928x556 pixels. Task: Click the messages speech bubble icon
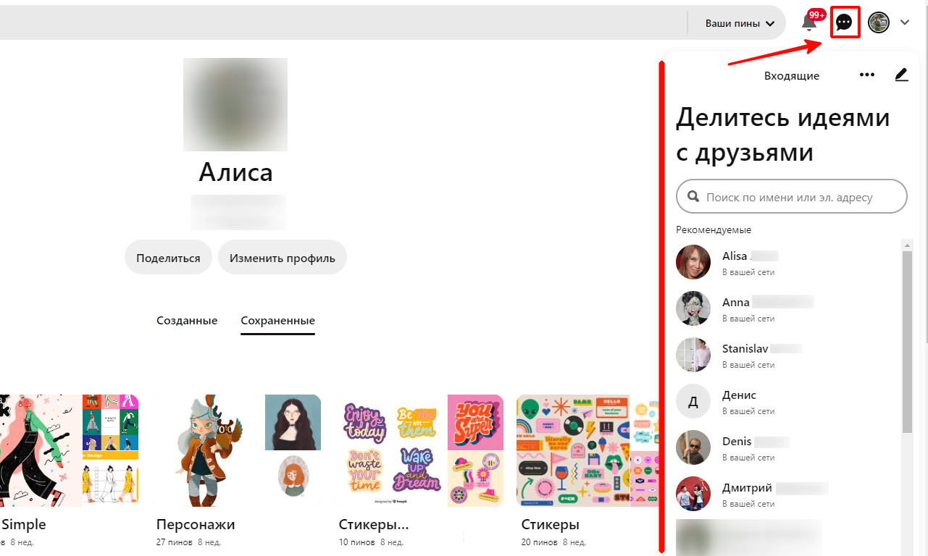844,22
